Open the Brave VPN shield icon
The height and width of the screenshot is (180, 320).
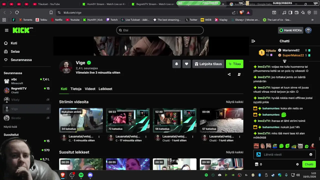[x=309, y=12]
